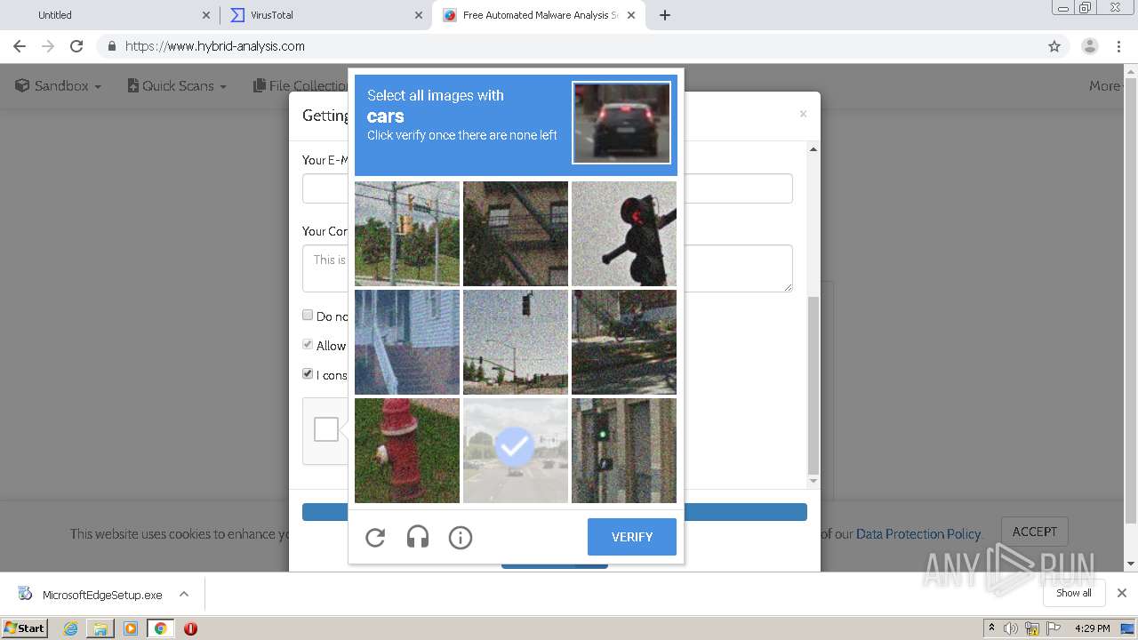Click the red traffic light silhouette tile
Screen dimensions: 1138x640
(624, 234)
